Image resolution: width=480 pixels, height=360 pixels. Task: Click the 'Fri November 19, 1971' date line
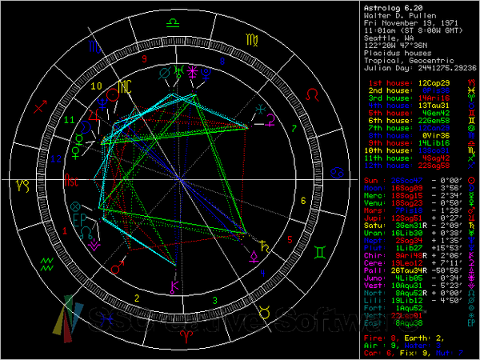coord(411,23)
